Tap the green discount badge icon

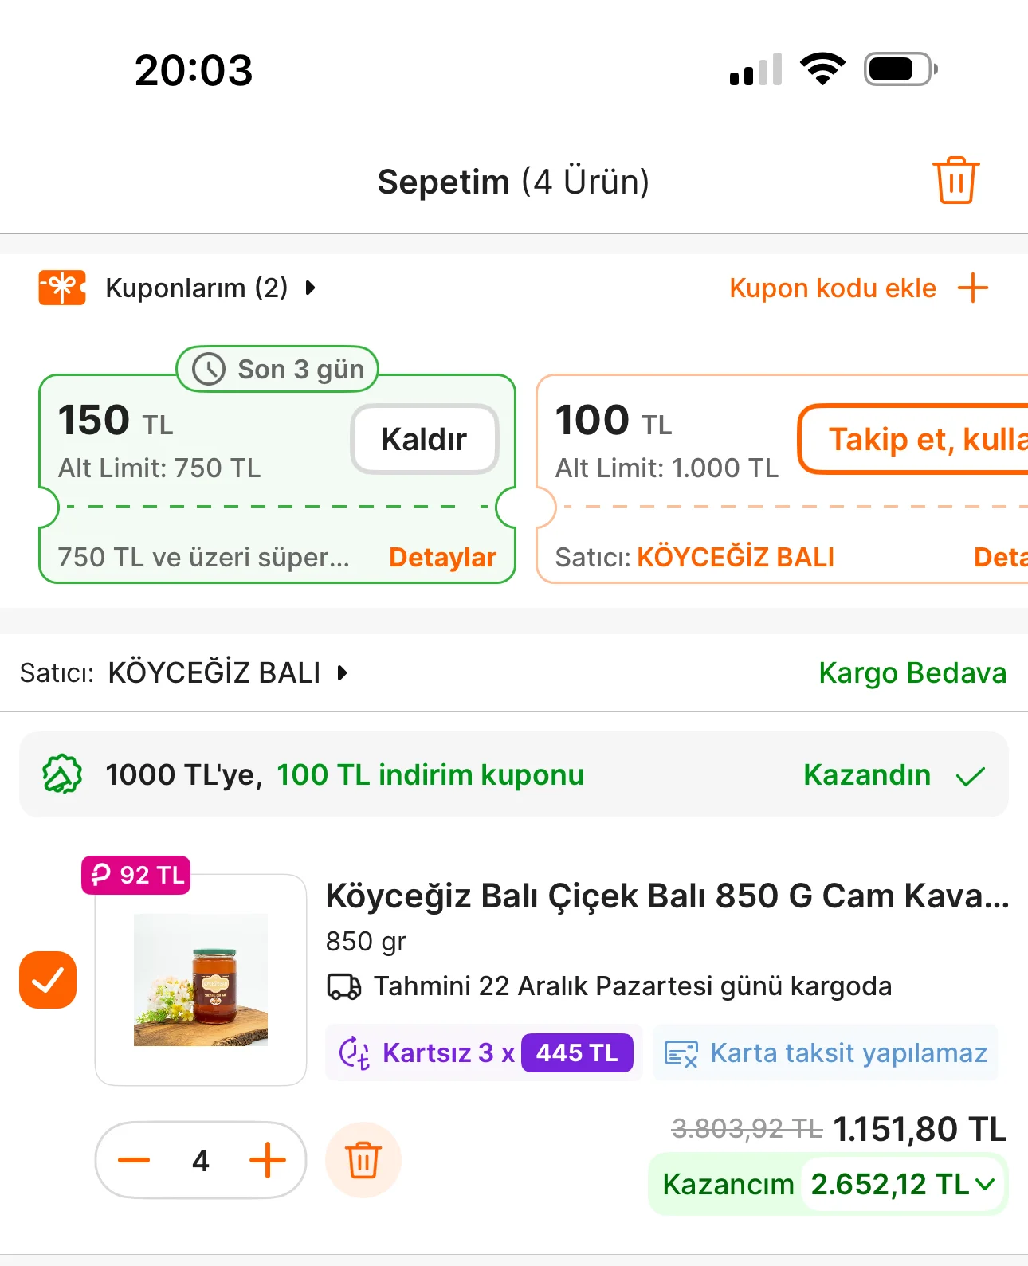click(x=62, y=774)
